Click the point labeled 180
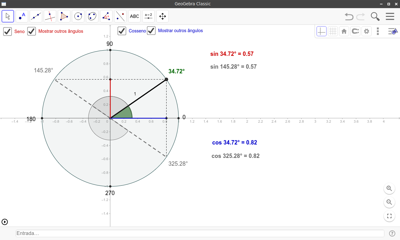The height and width of the screenshot is (240, 400). [42, 118]
